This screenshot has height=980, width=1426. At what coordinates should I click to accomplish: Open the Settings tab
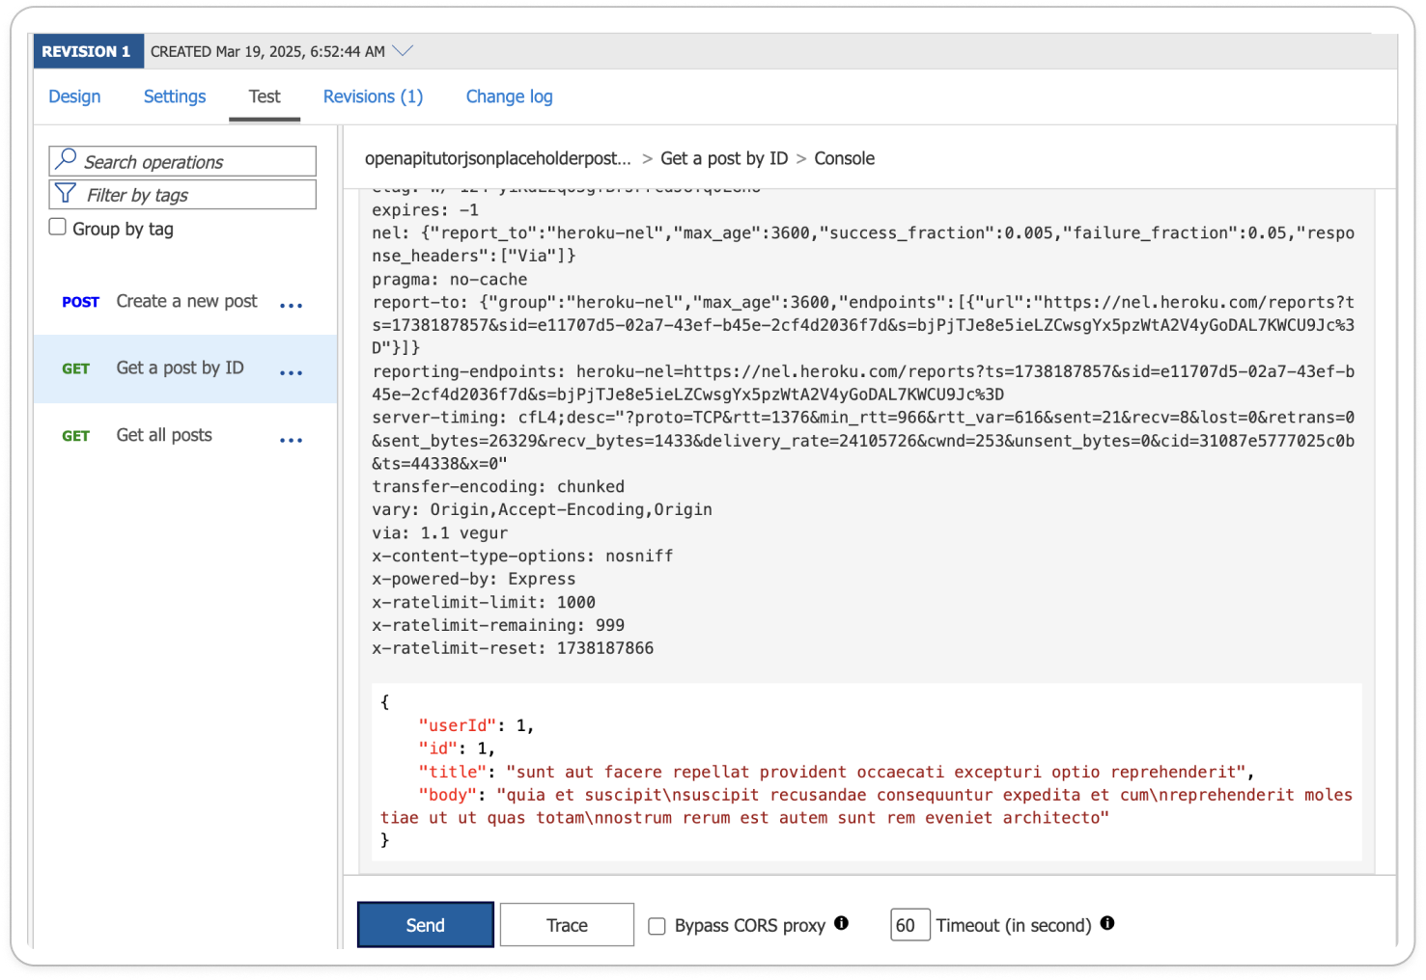point(175,96)
